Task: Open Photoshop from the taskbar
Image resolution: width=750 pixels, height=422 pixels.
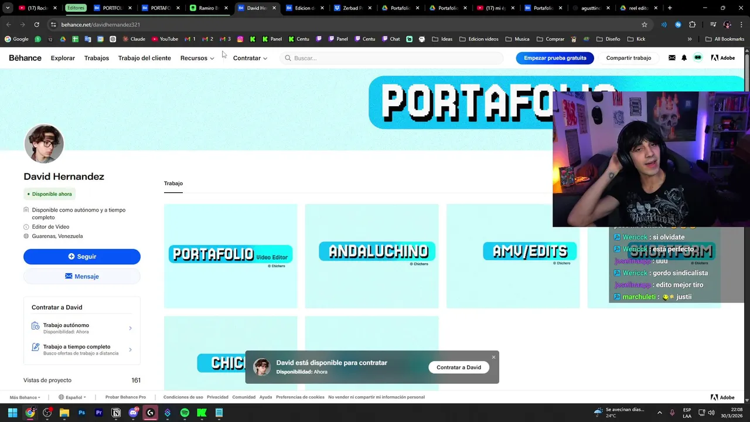Action: [81, 413]
